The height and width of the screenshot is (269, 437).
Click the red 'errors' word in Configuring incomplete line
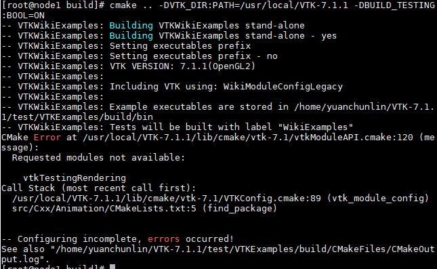click(163, 239)
